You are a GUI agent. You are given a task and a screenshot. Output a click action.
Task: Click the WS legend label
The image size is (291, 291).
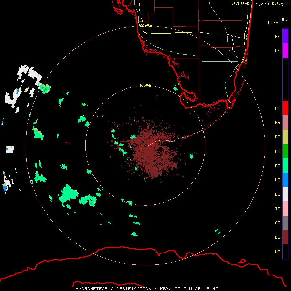point(277,180)
